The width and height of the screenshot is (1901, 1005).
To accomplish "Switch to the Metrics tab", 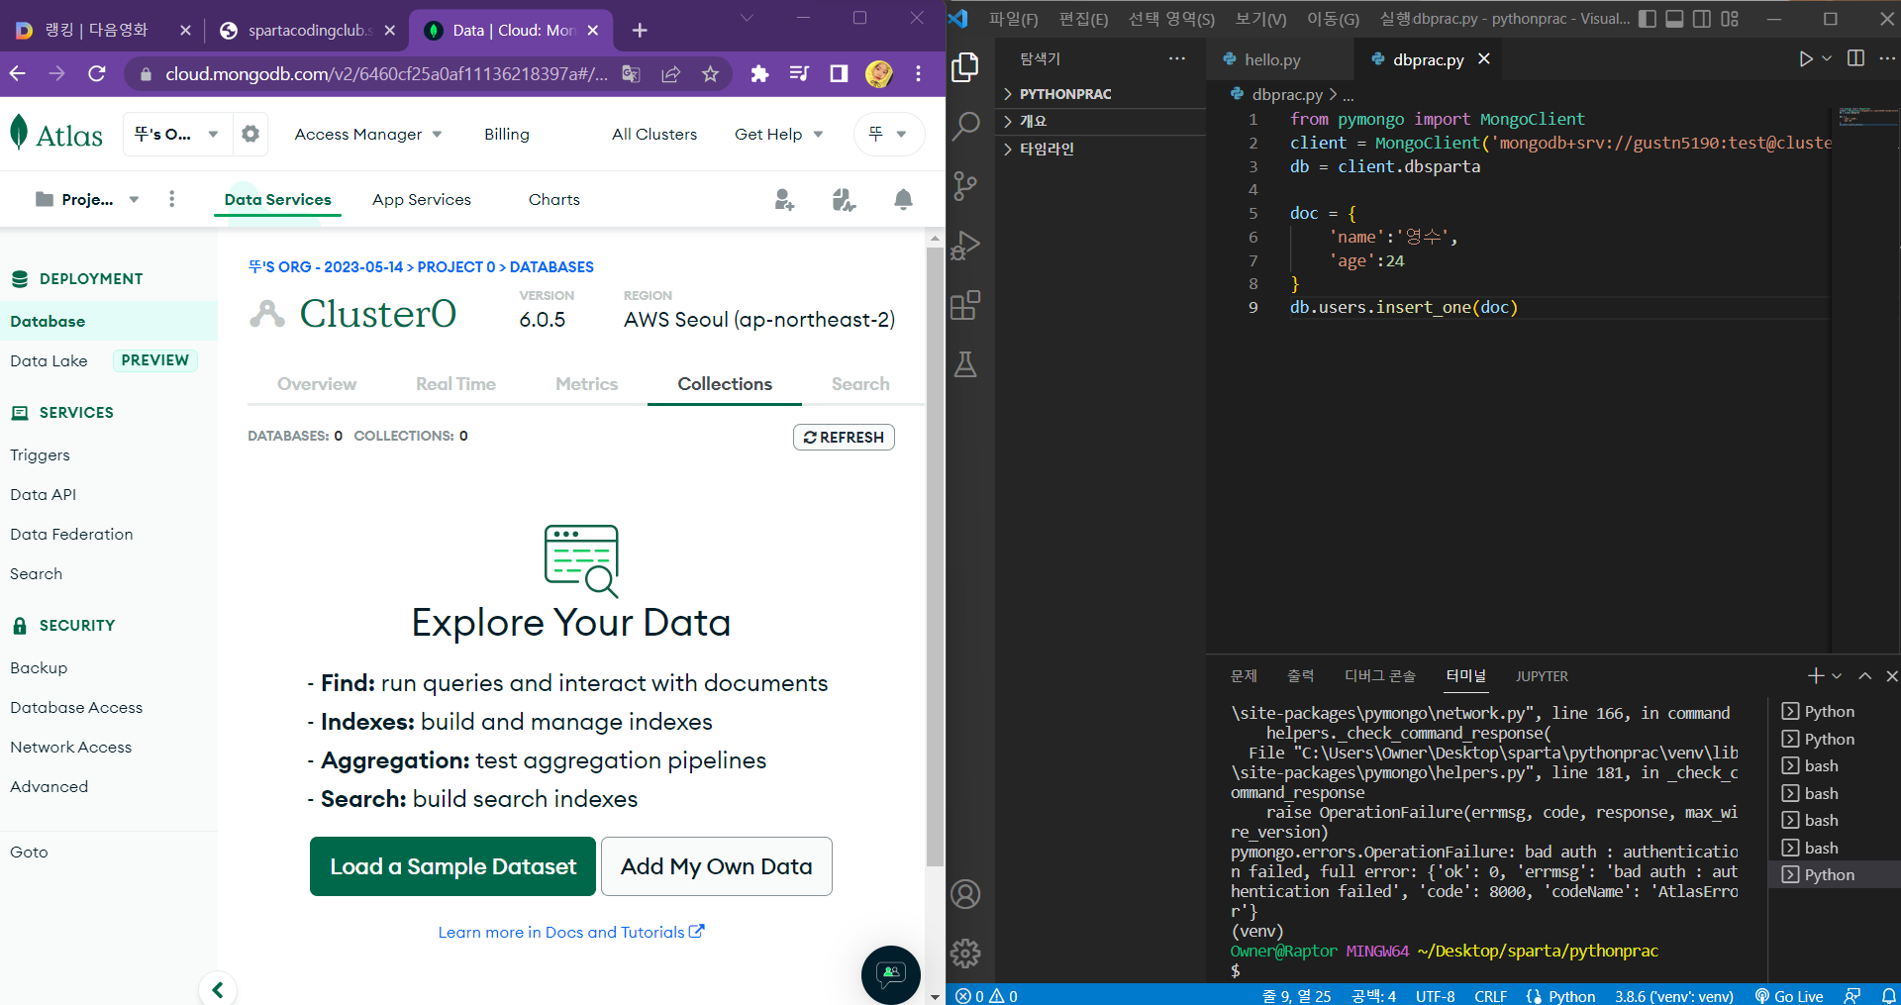I will pyautogui.click(x=586, y=384).
